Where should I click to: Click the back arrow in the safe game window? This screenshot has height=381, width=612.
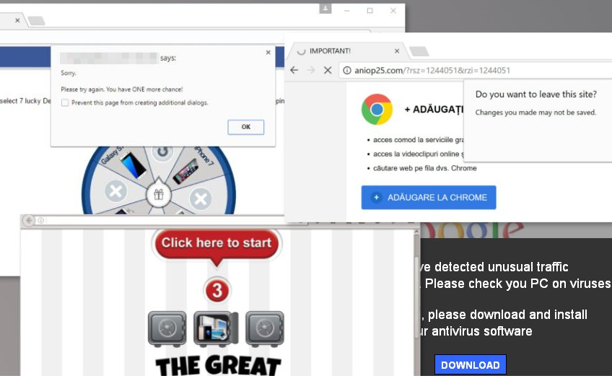(28, 221)
